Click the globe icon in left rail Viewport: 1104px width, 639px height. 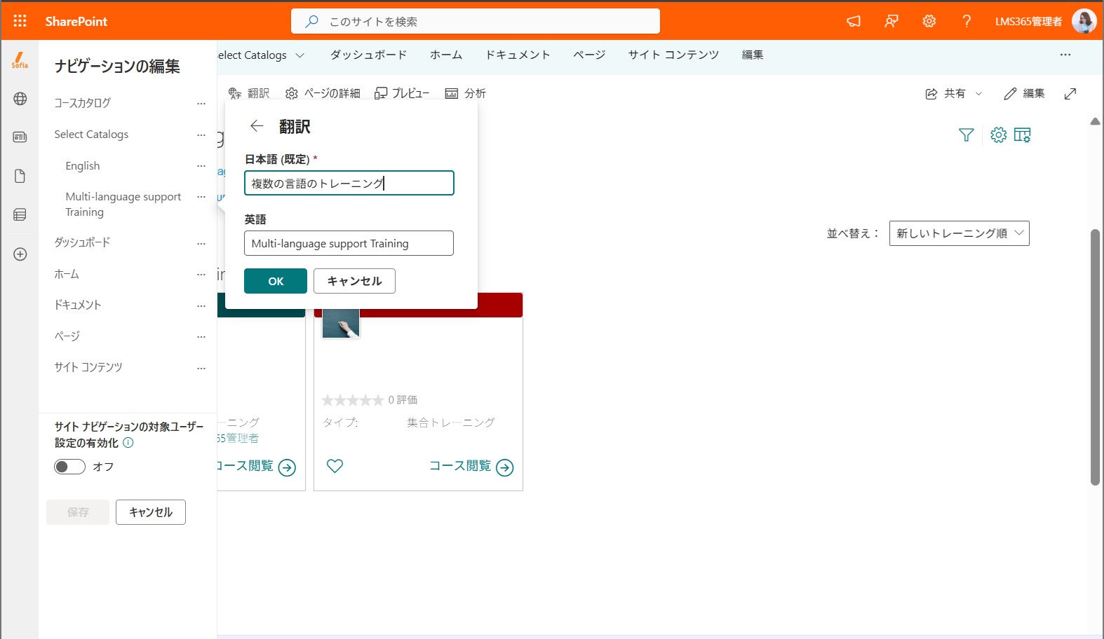pyautogui.click(x=20, y=99)
